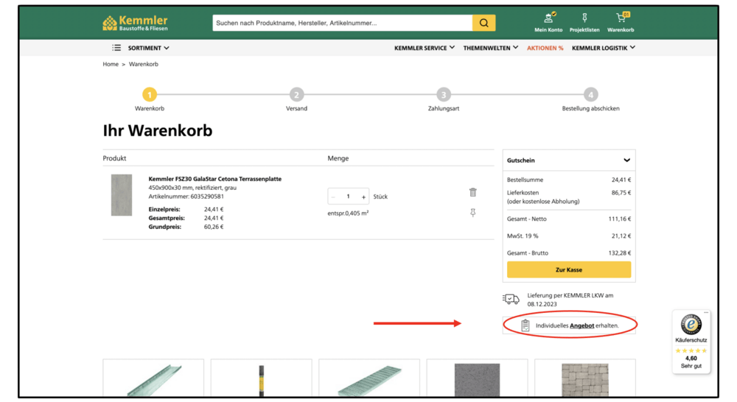Screen dimensions: 737x402
Task: Click the Zur Kasse button
Action: pyautogui.click(x=569, y=269)
